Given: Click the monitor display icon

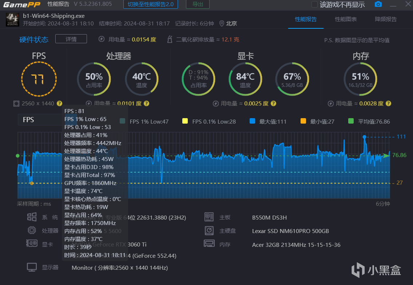Looking at the screenshot, I should (32, 267).
